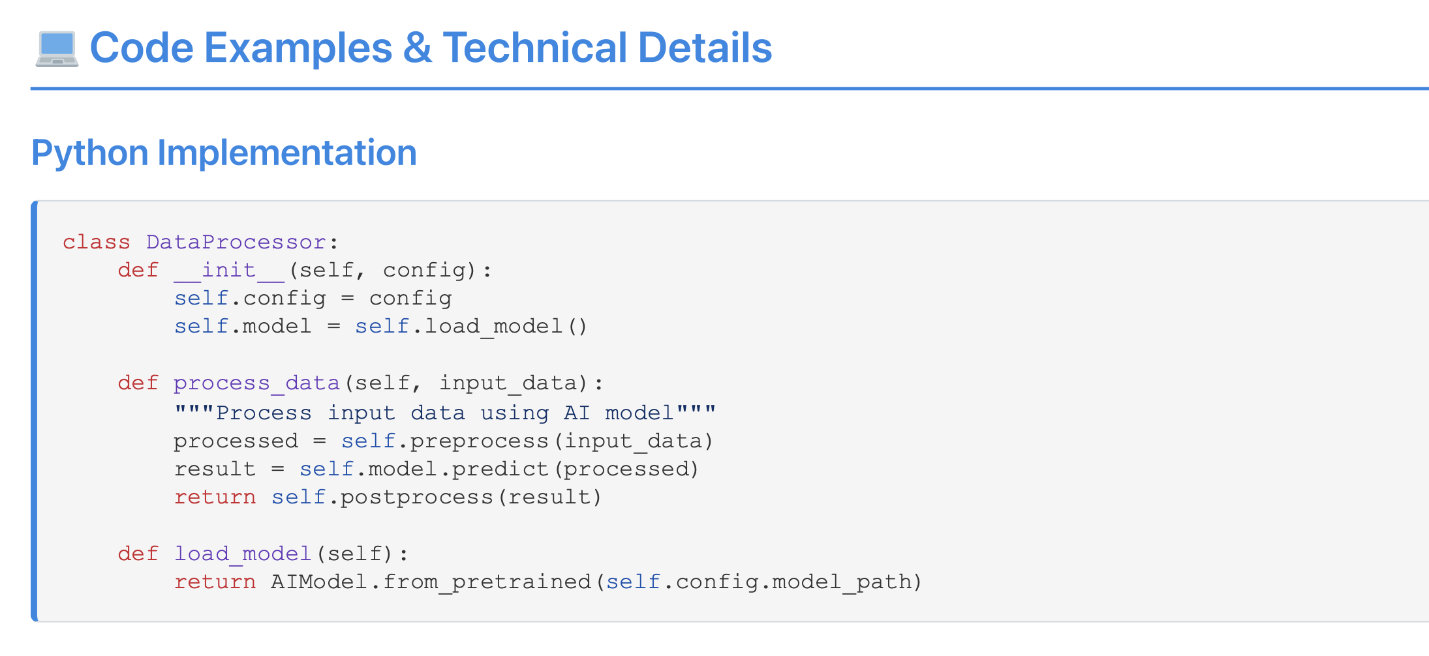
Task: Click the "Code Examples & Technical Details" heading
Action: pos(430,48)
